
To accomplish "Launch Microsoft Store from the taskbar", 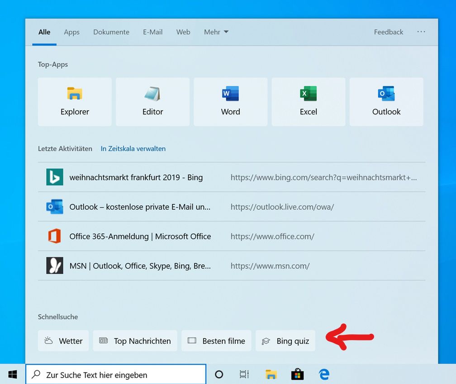I will coord(298,375).
